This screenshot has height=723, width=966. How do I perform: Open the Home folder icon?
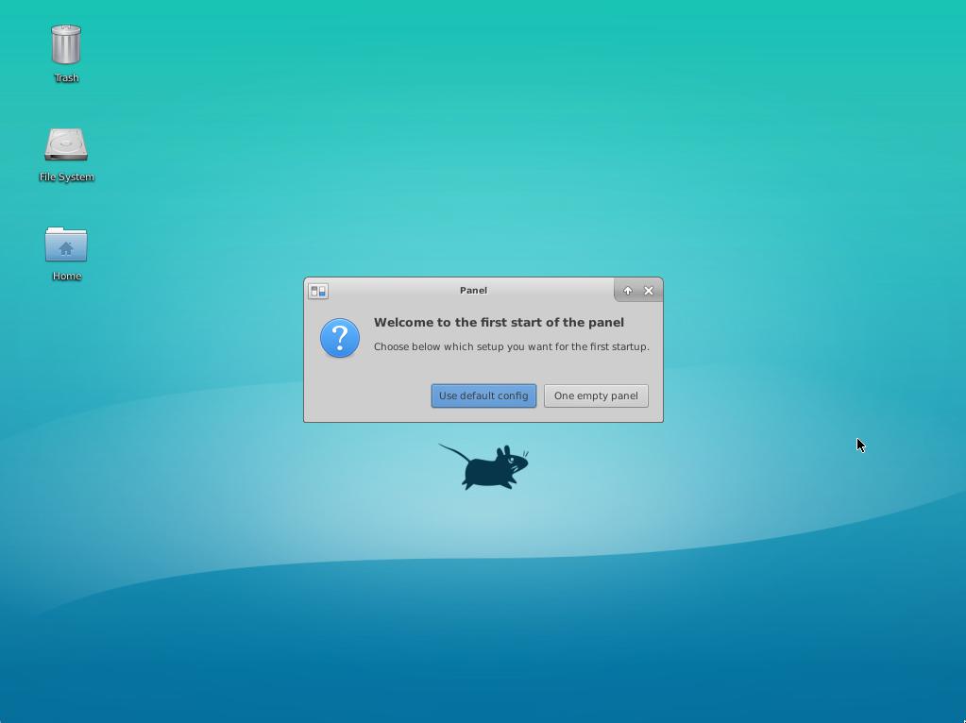pyautogui.click(x=66, y=244)
